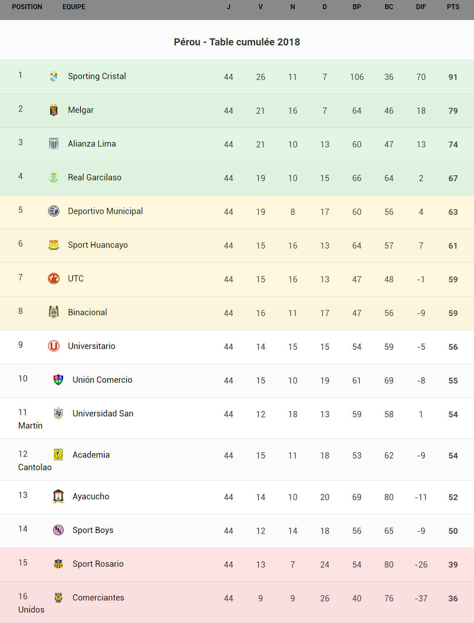Click the Melgar team logo

click(54, 110)
